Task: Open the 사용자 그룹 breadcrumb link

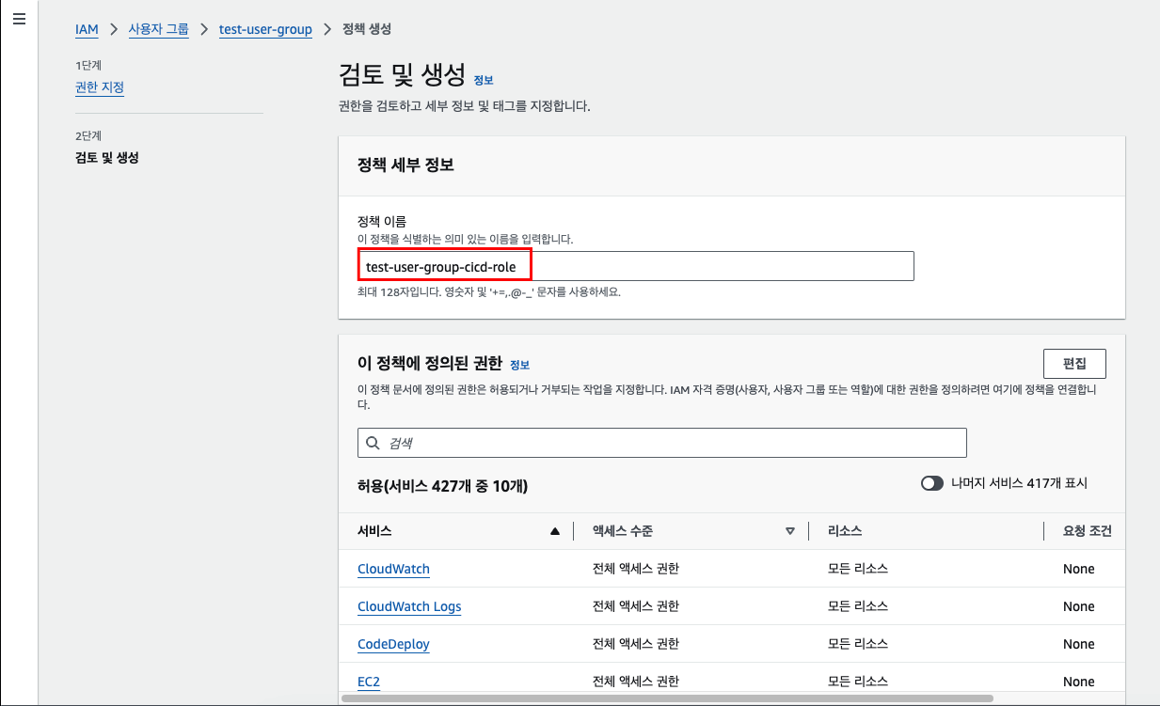Action: coord(158,29)
